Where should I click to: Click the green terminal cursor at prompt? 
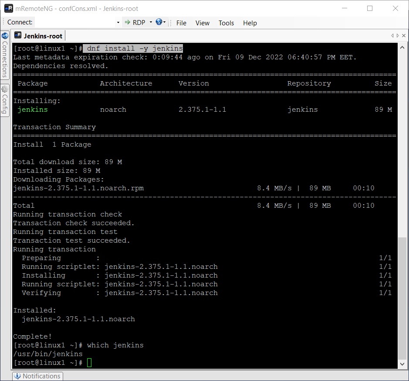point(89,363)
